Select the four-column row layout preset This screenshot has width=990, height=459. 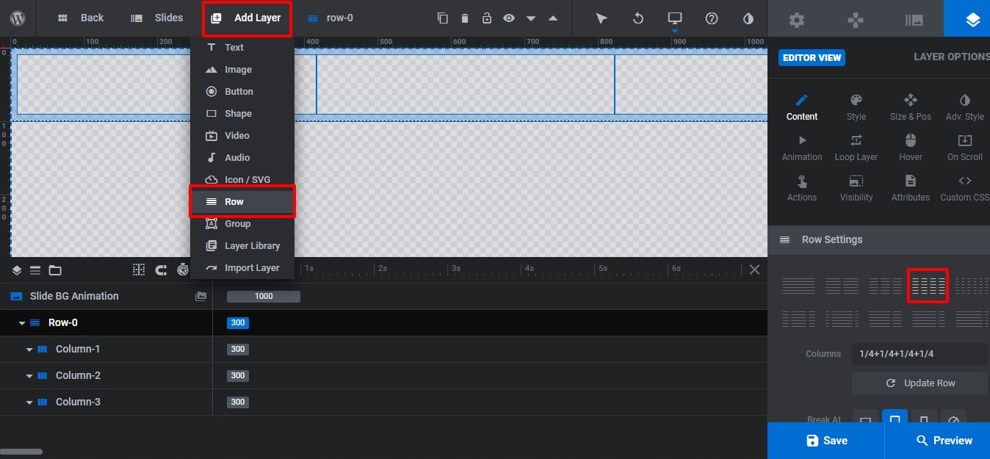click(x=928, y=286)
